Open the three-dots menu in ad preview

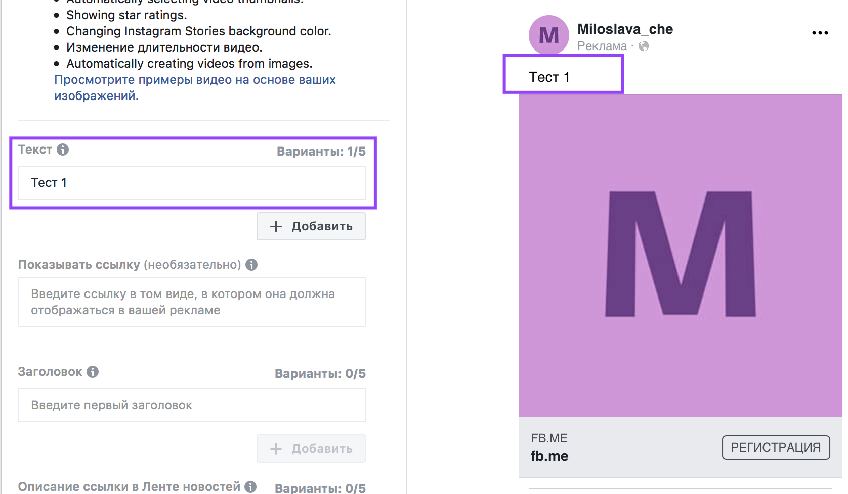click(x=820, y=33)
